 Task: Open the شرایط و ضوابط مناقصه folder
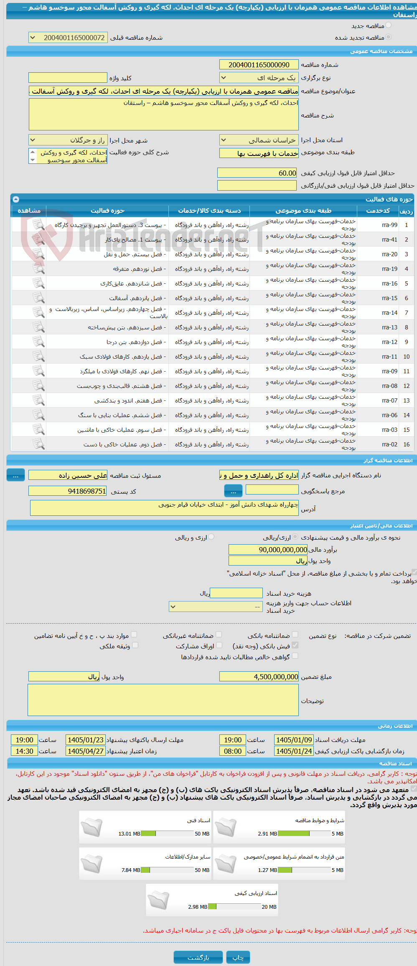(x=226, y=828)
